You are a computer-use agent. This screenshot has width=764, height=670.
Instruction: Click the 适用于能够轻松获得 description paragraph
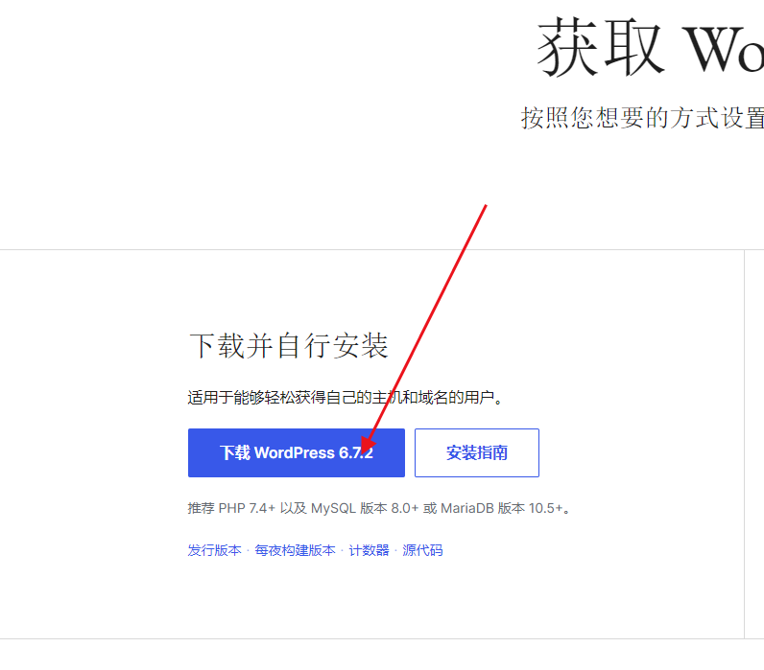pyautogui.click(x=345, y=398)
